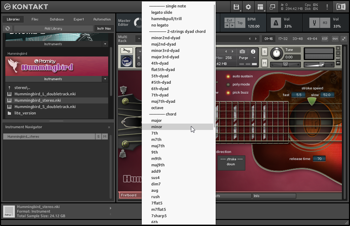Click the snapshot camera icon
The width and height of the screenshot is (350, 226).
(242, 52)
